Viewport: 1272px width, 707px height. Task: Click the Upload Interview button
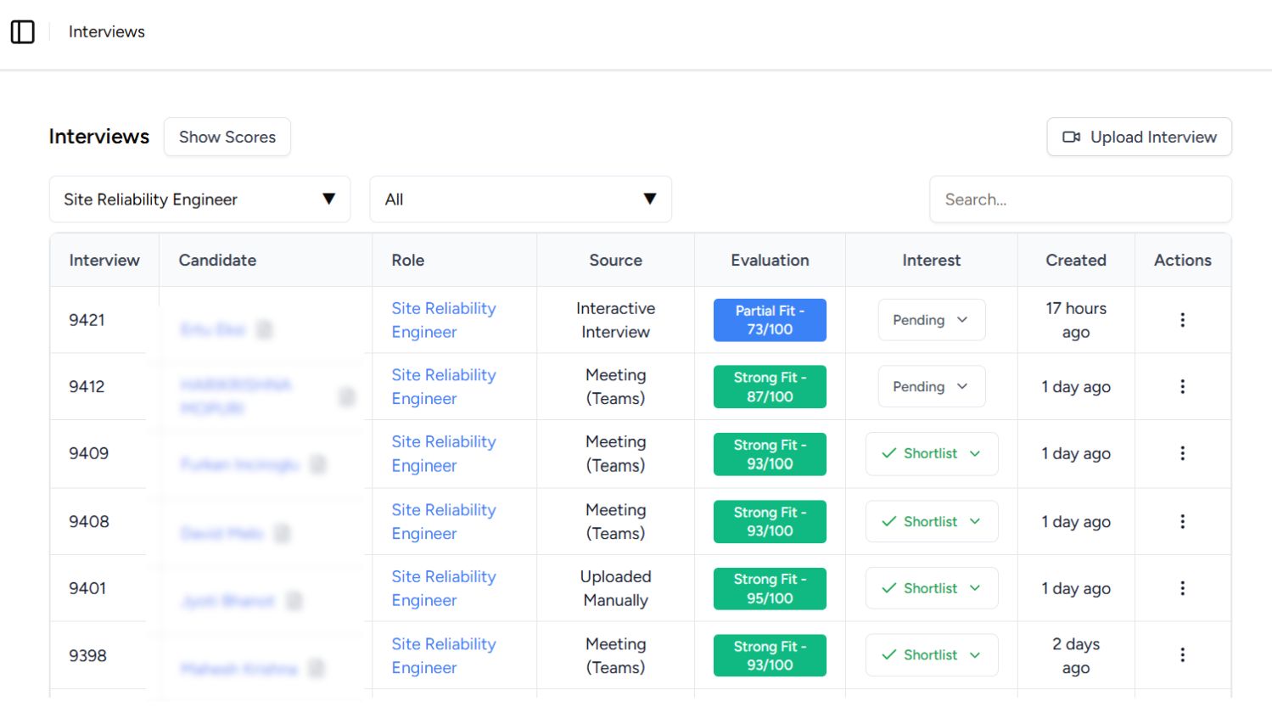pos(1139,137)
